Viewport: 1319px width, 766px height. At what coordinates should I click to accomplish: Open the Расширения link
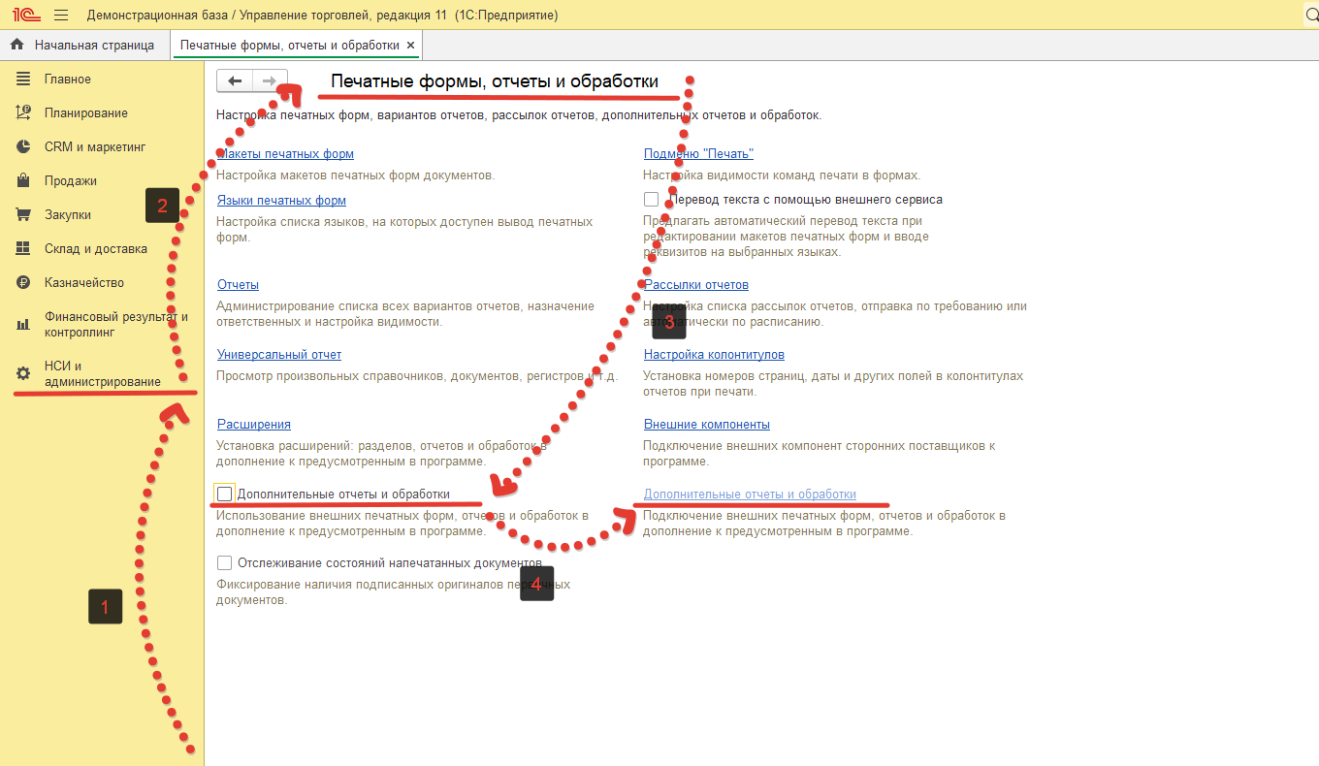254,425
